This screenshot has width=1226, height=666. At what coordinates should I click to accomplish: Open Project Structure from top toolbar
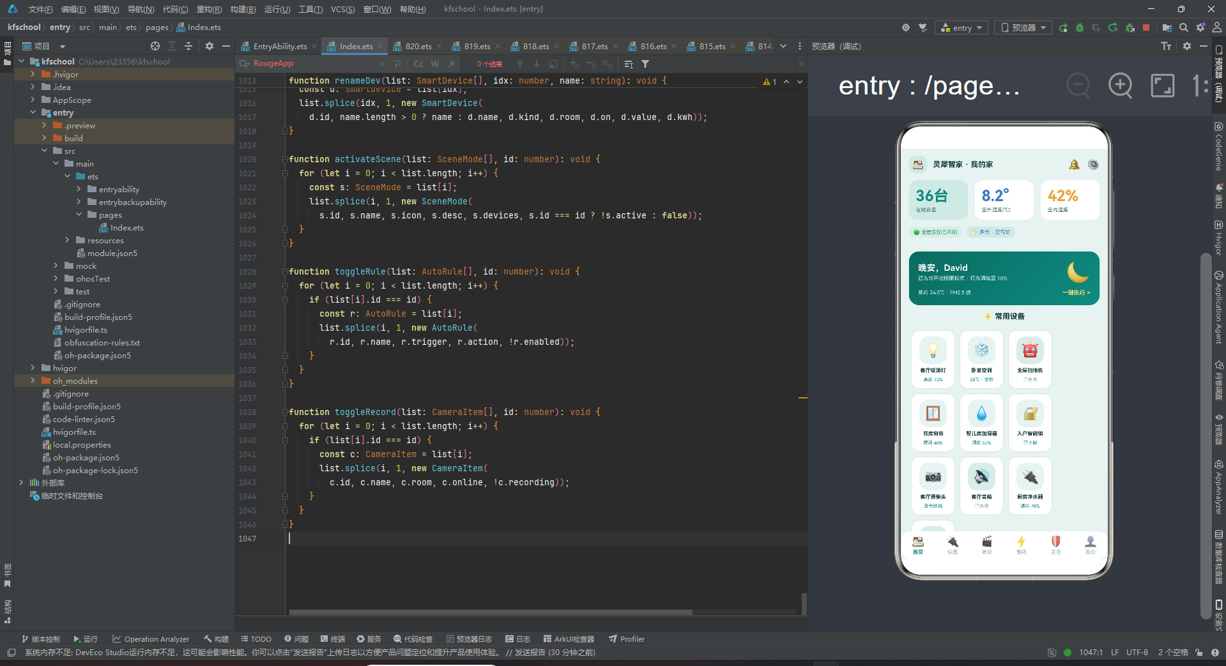1167,27
